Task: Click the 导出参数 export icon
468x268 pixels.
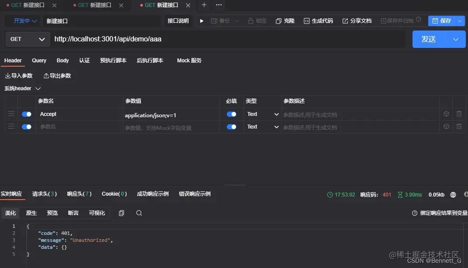Action: point(47,75)
